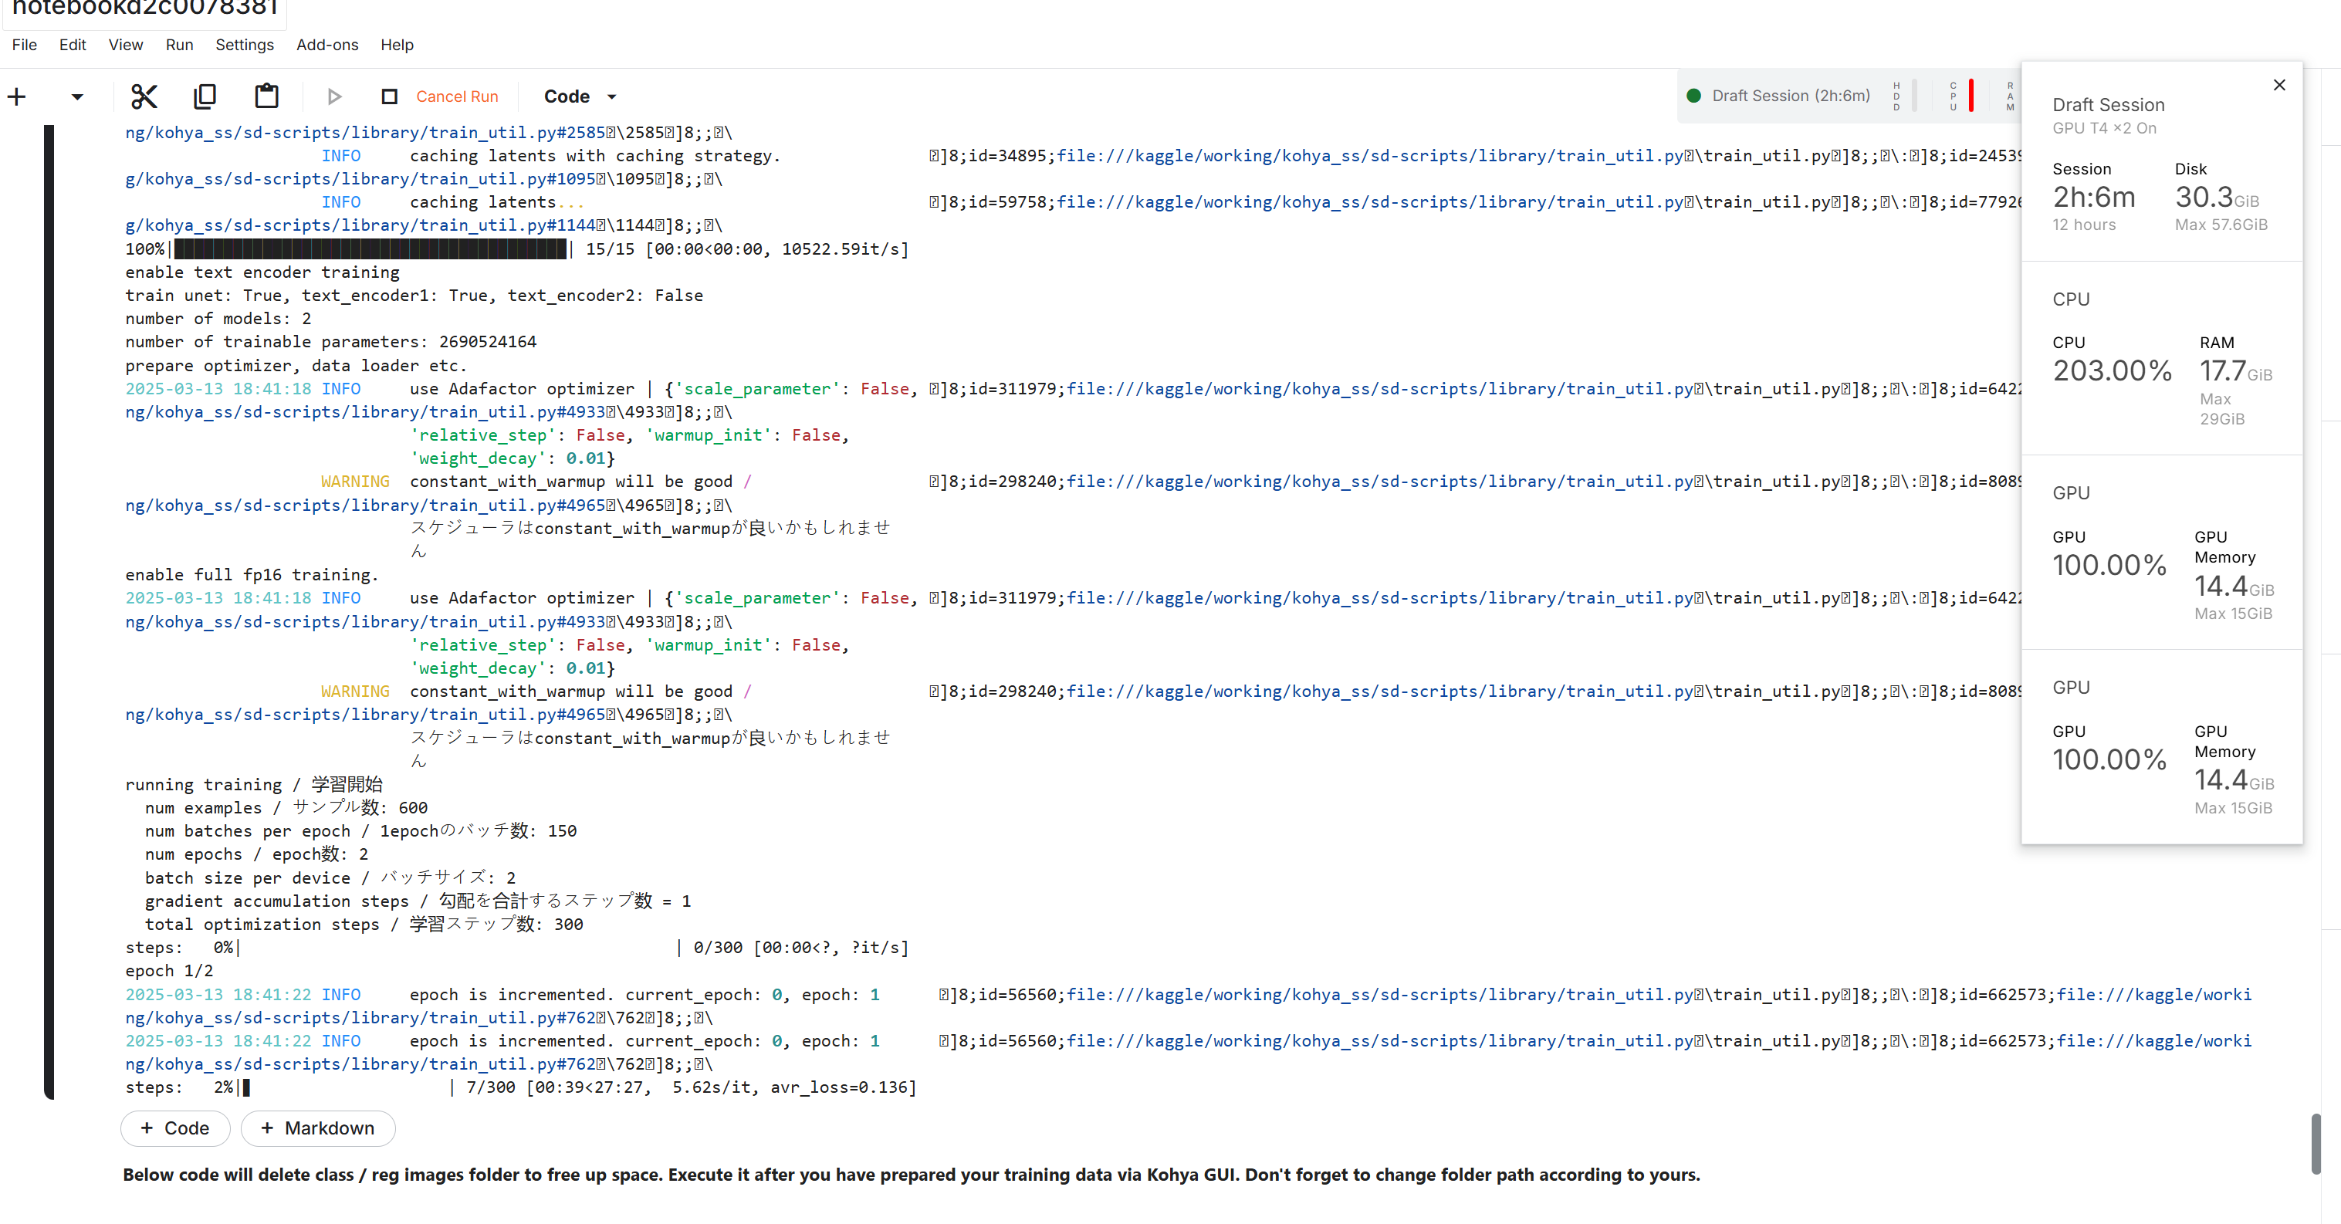The height and width of the screenshot is (1224, 2341).
Task: Click Cancel Run button
Action: (x=456, y=96)
